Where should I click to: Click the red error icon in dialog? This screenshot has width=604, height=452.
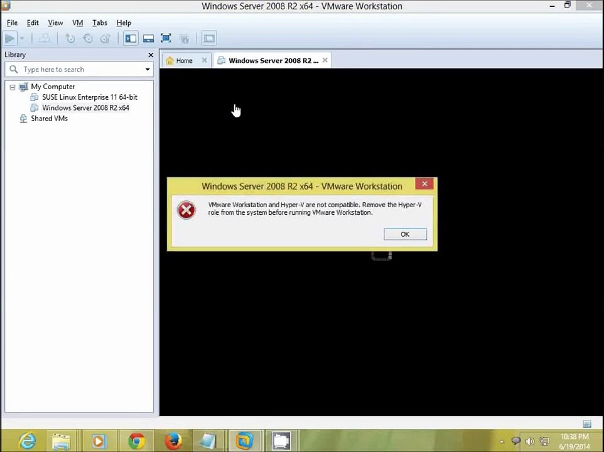coord(186,210)
